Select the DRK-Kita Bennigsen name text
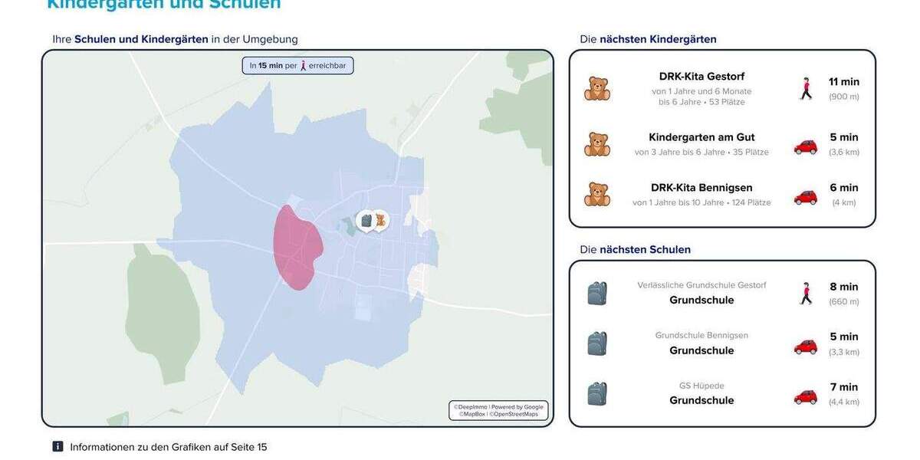This screenshot has height=460, width=920. pyautogui.click(x=701, y=188)
